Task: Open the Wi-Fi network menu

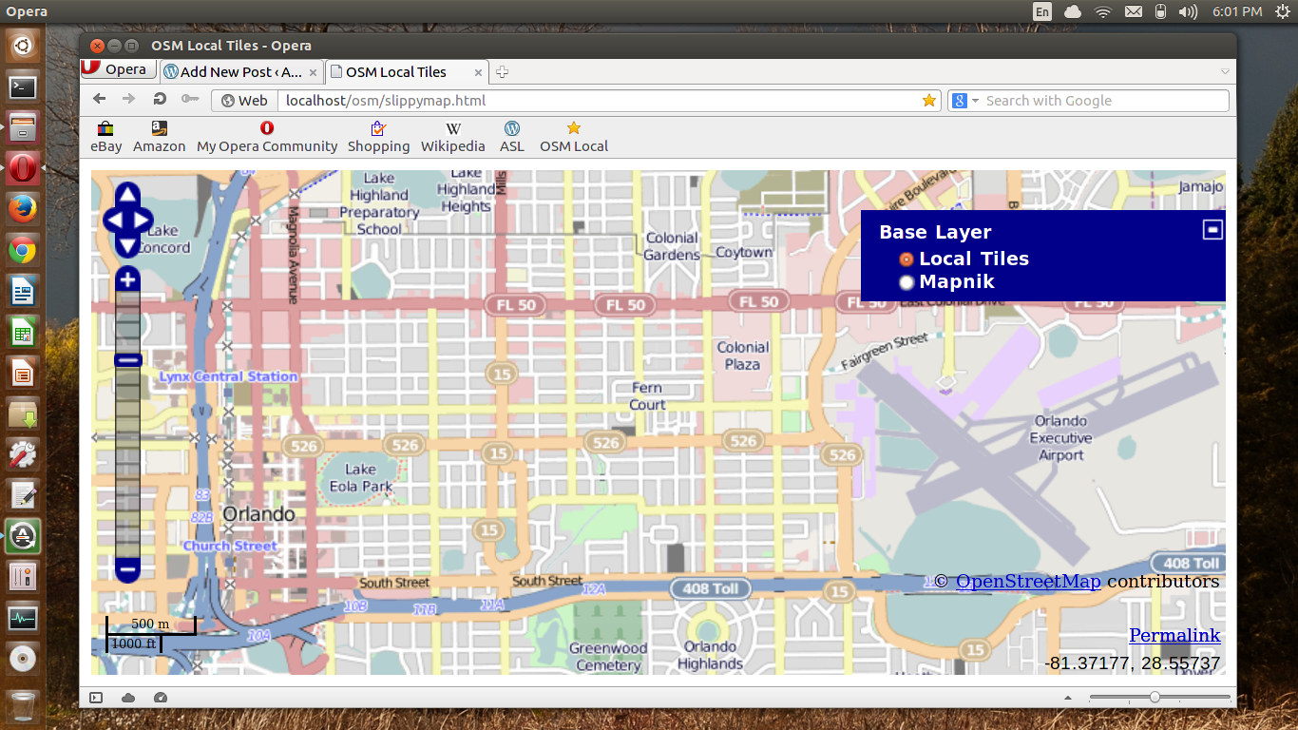Action: pyautogui.click(x=1102, y=11)
